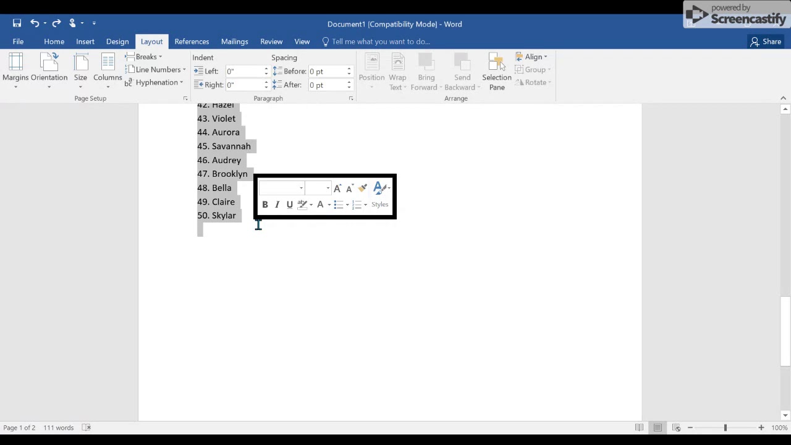This screenshot has height=445, width=791.
Task: Save the document using the quick access toolbar
Action: coord(17,23)
